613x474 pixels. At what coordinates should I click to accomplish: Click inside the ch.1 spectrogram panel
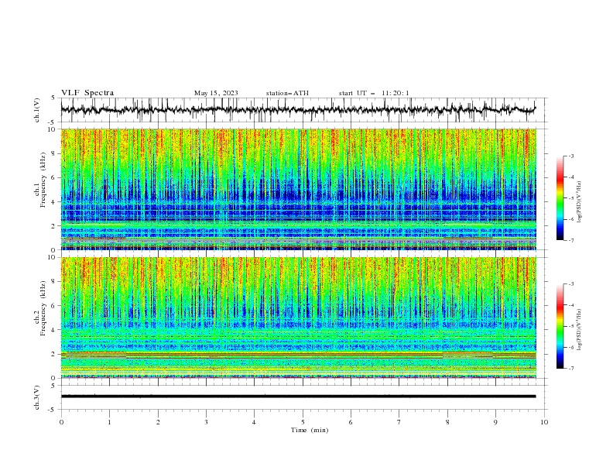click(298, 189)
